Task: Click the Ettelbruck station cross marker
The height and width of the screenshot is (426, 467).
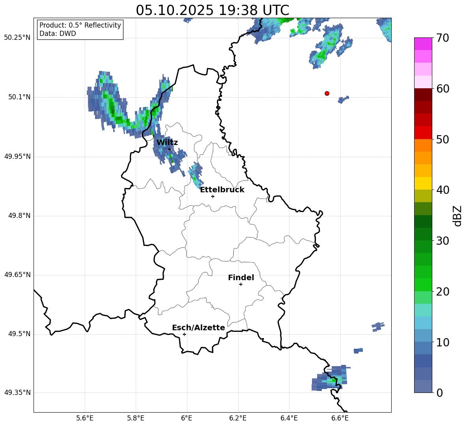Action: tap(213, 196)
